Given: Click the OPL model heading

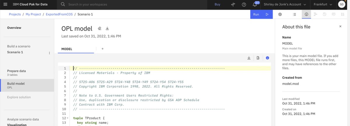Looking at the screenshot, I should pyautogui.click(x=77, y=28).
